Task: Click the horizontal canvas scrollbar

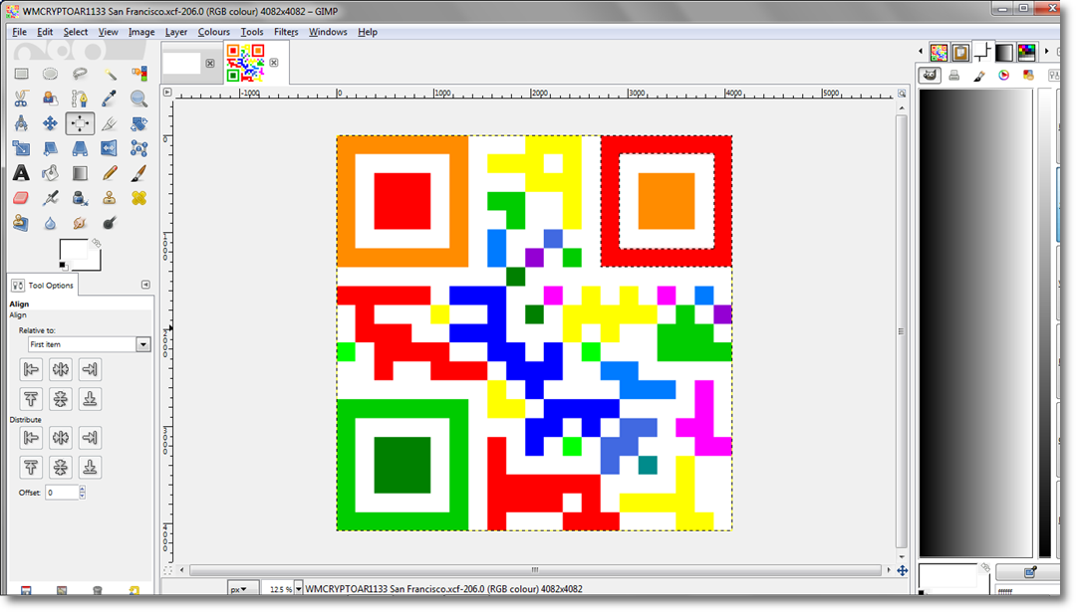Action: (535, 570)
